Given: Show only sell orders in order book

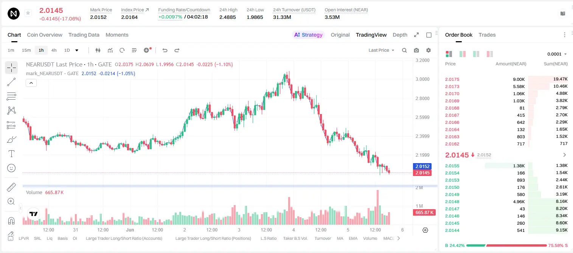Looking at the screenshot, I should click(490, 54).
